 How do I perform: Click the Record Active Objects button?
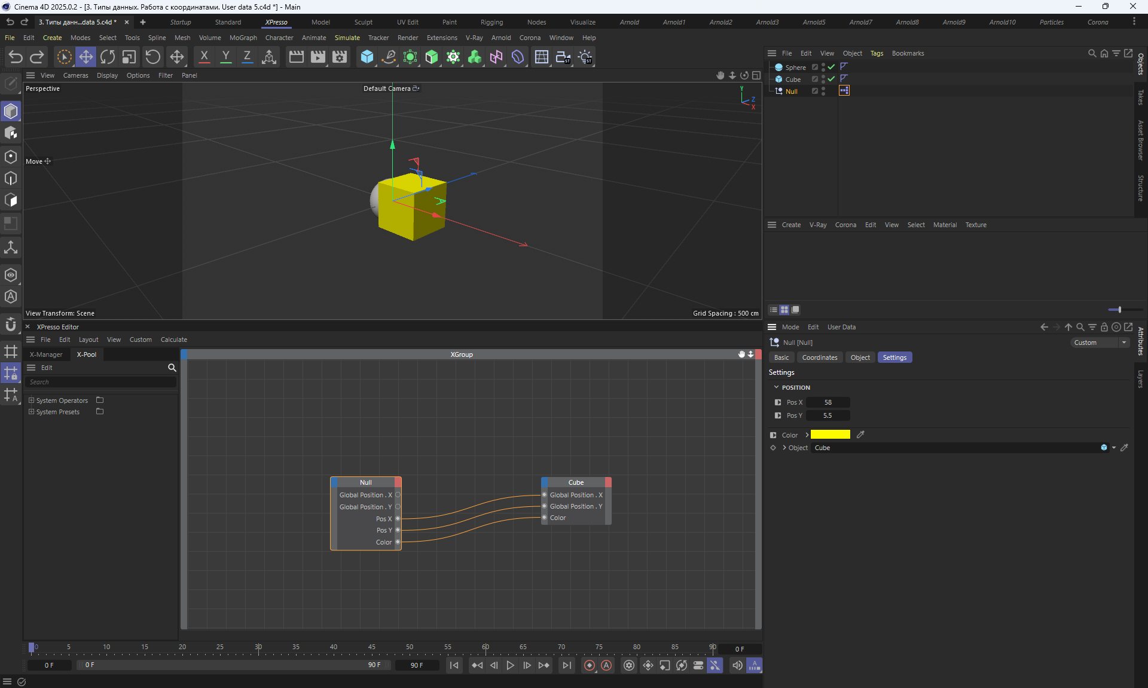click(590, 665)
